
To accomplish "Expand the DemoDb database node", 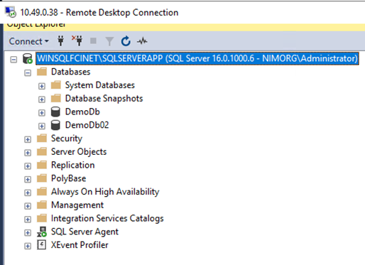I will (x=42, y=112).
